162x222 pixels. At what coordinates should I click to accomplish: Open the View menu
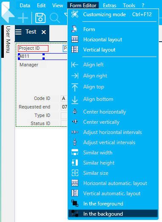pos(57,6)
